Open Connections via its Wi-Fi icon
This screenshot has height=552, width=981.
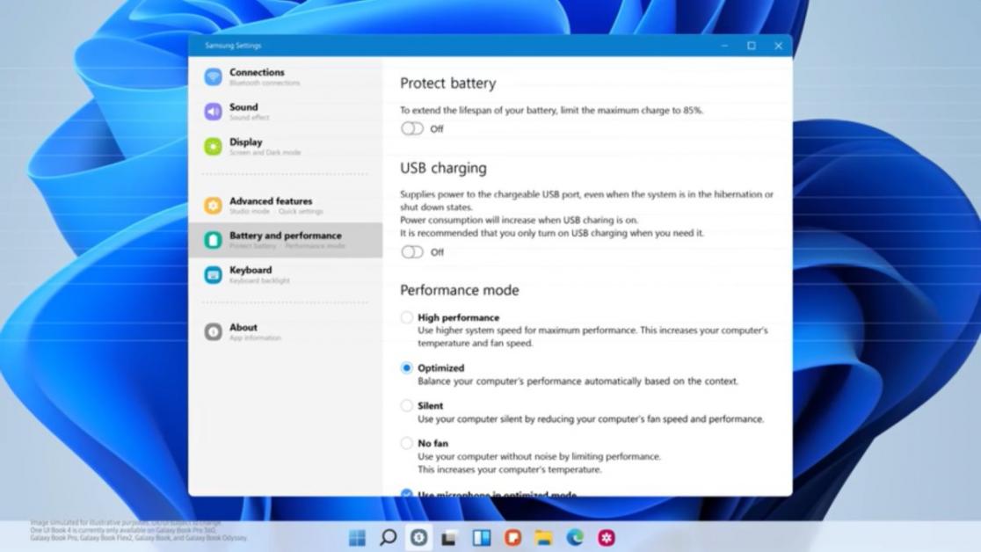coord(213,76)
